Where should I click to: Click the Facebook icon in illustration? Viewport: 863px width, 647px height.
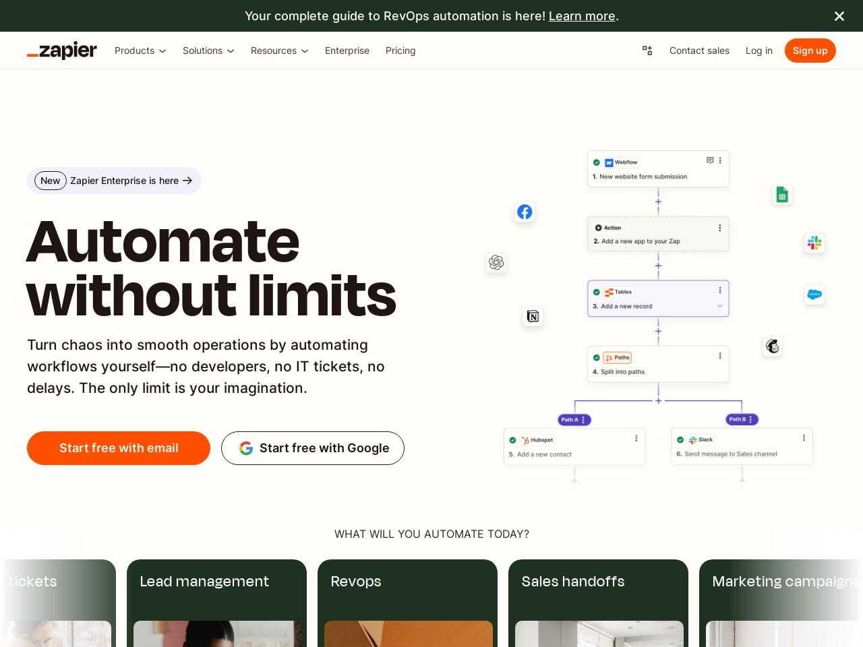[525, 212]
